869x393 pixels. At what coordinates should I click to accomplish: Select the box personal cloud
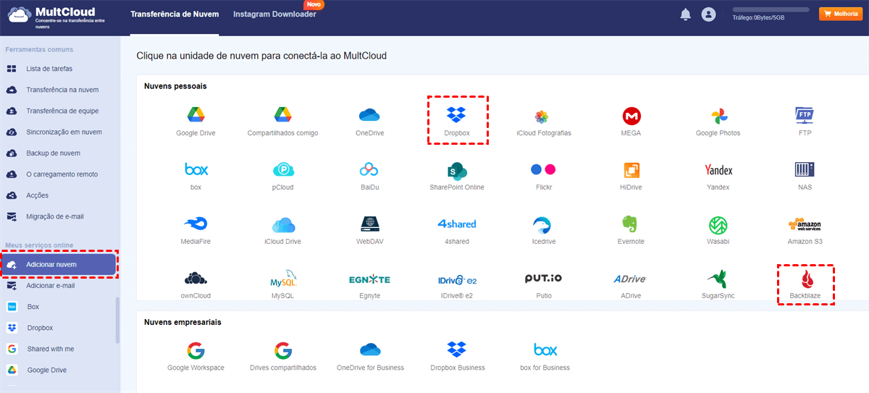(196, 176)
